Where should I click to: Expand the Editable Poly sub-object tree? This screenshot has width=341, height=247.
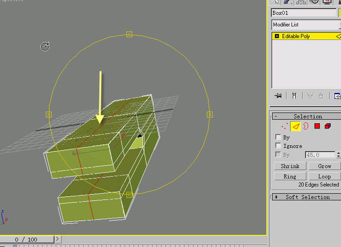[277, 36]
